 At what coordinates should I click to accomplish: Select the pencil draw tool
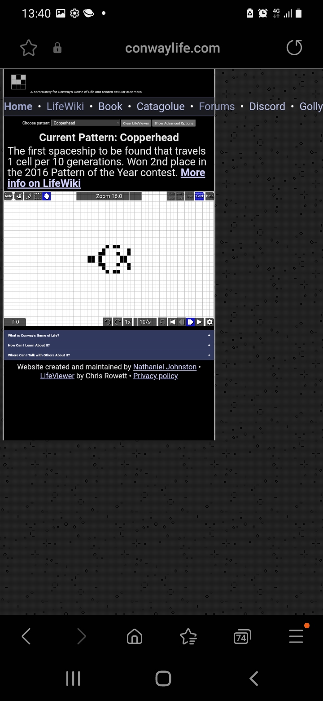click(x=29, y=196)
